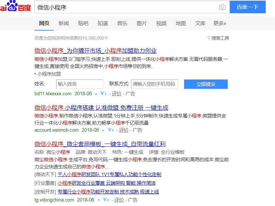This screenshot has width=275, height=206.
Task: Click the V1 credibility badge for bd11.klxexxx.com
Action: tap(103, 94)
